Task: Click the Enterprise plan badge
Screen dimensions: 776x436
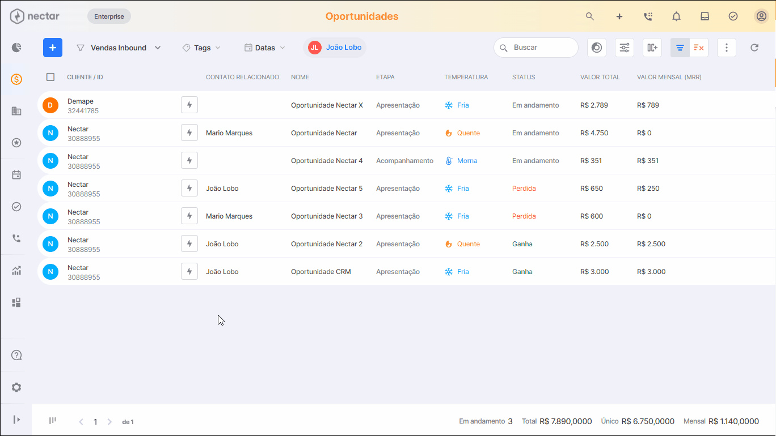Action: tap(109, 16)
